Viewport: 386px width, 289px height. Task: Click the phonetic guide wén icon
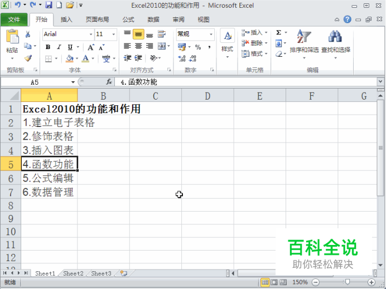[106, 58]
